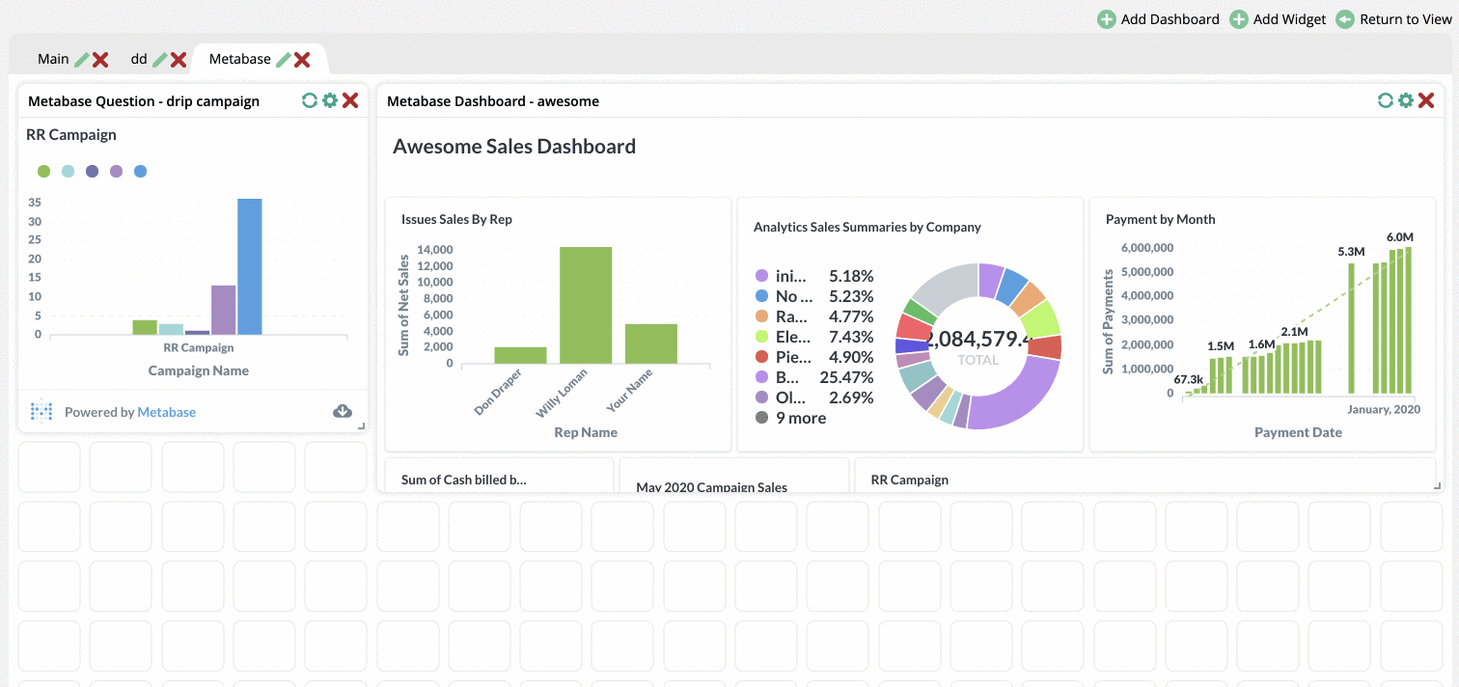This screenshot has width=1459, height=687.
Task: Open settings gear on drip campaign widget
Action: (330, 99)
